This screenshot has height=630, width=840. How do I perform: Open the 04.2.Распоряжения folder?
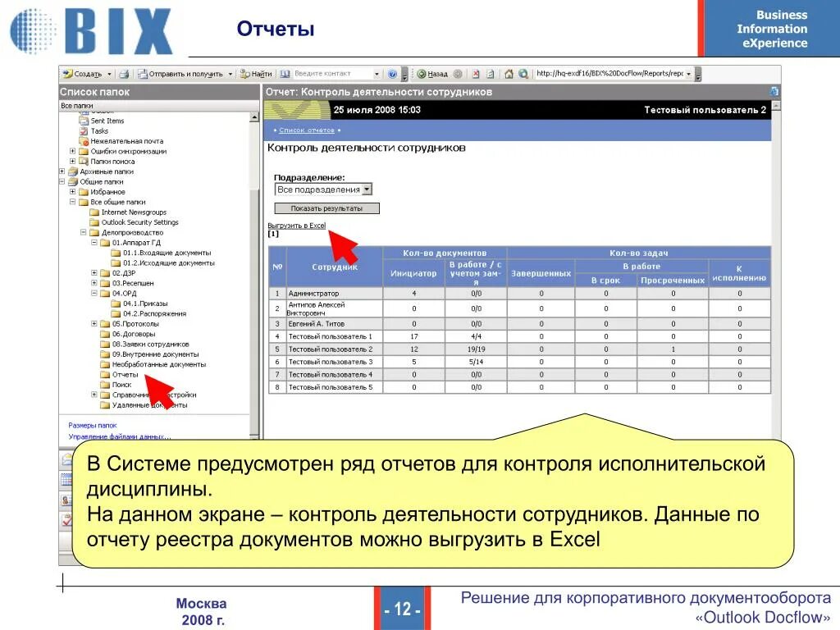coord(154,314)
